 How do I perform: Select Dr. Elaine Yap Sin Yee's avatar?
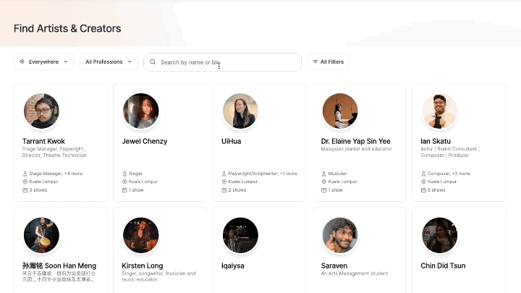pyautogui.click(x=340, y=111)
